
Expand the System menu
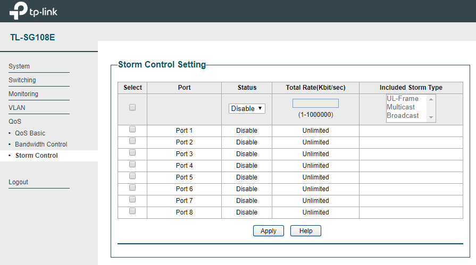(x=19, y=66)
